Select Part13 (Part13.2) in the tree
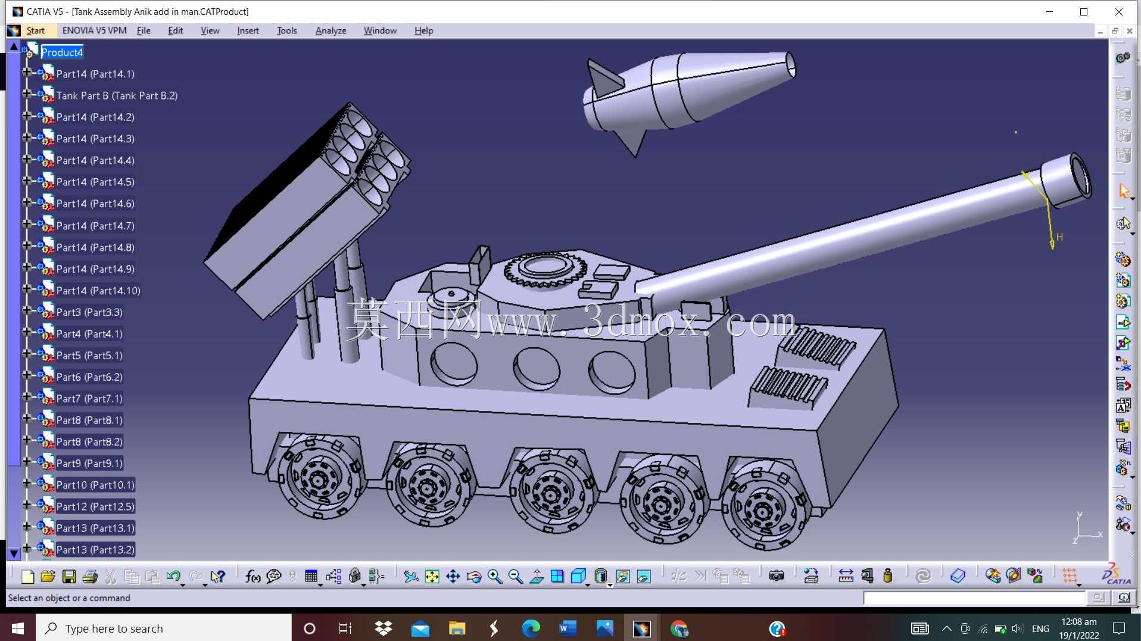1141x641 pixels. click(x=95, y=550)
